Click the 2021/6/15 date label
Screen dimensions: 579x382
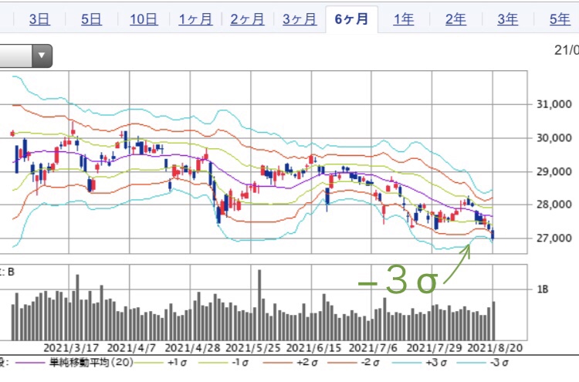point(313,348)
